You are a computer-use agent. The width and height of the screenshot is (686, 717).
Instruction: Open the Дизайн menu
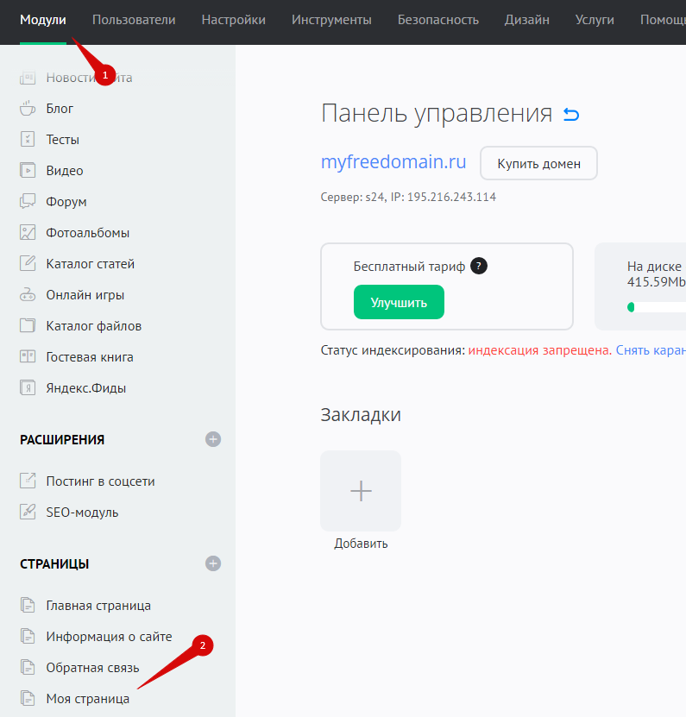(x=527, y=20)
